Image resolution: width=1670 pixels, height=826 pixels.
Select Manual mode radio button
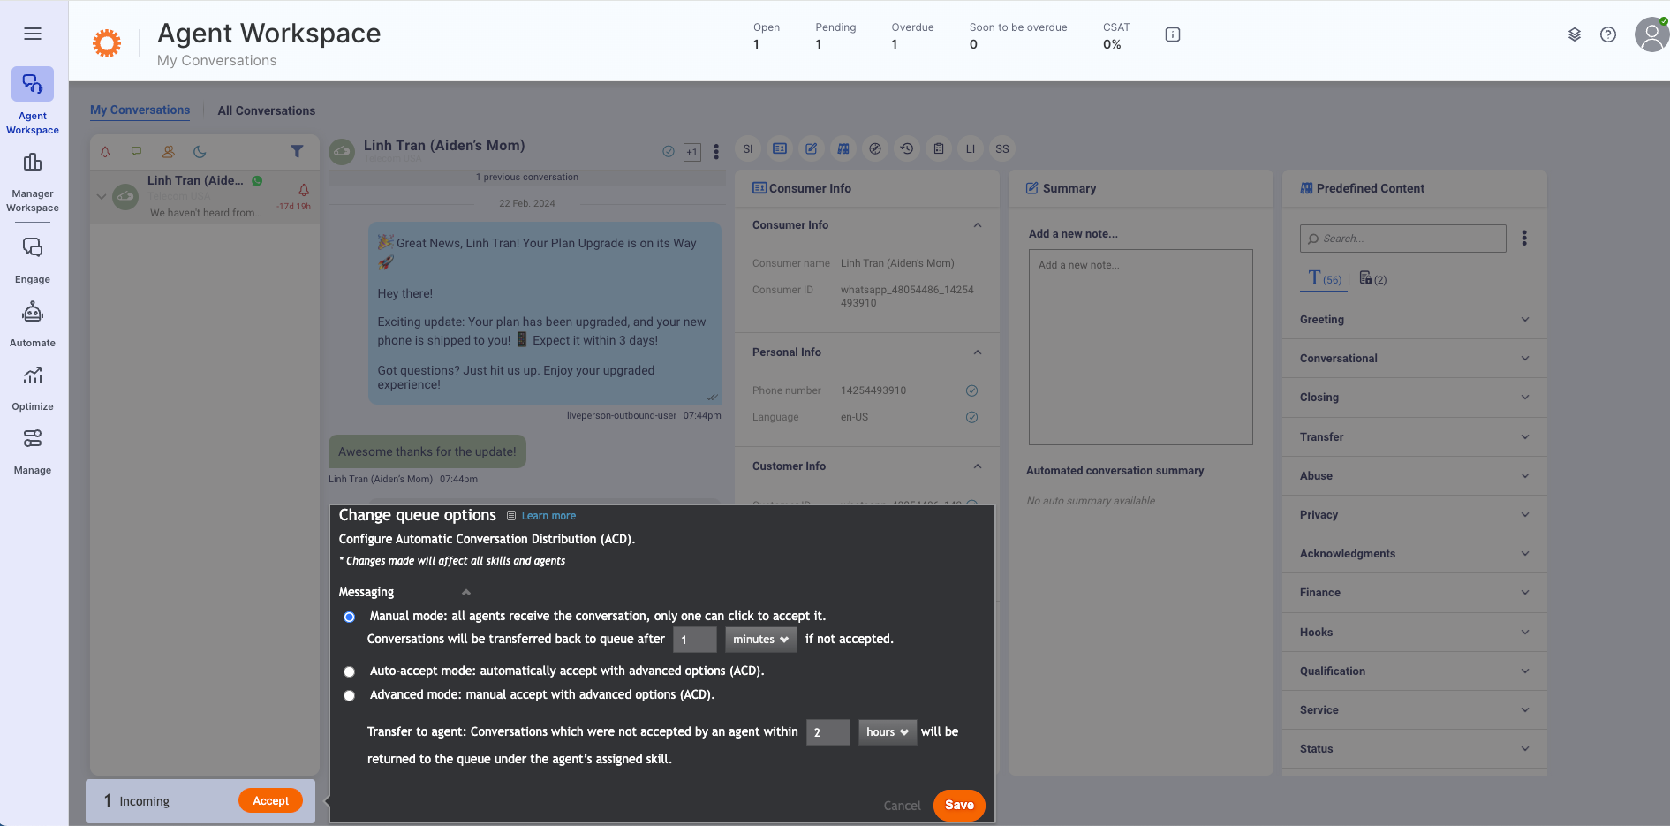(350, 617)
